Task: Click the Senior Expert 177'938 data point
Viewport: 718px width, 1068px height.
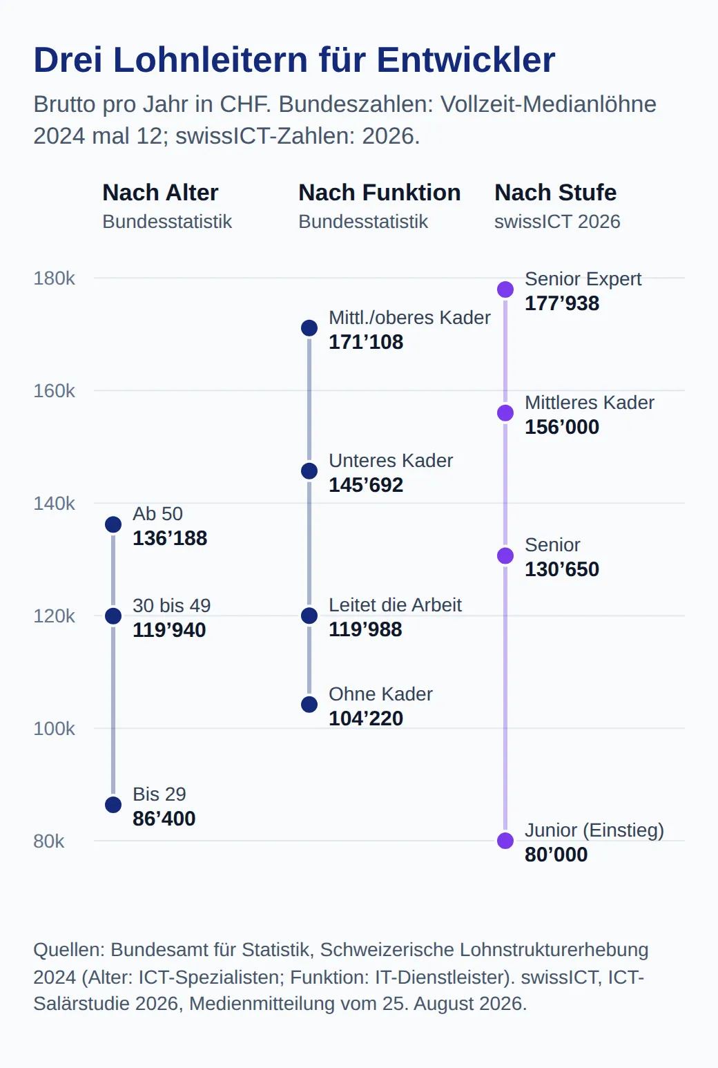Action: (505, 289)
